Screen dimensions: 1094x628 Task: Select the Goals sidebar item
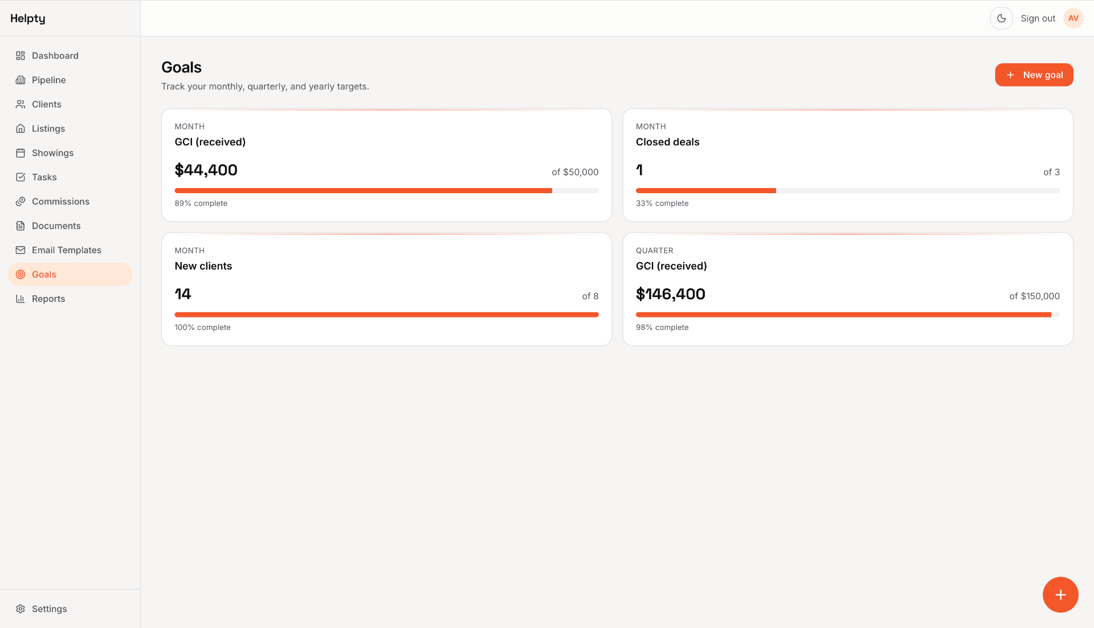point(70,275)
